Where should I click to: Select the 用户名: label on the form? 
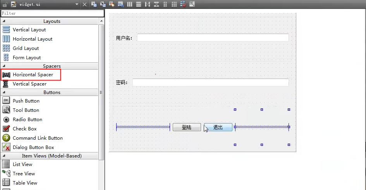(x=124, y=38)
